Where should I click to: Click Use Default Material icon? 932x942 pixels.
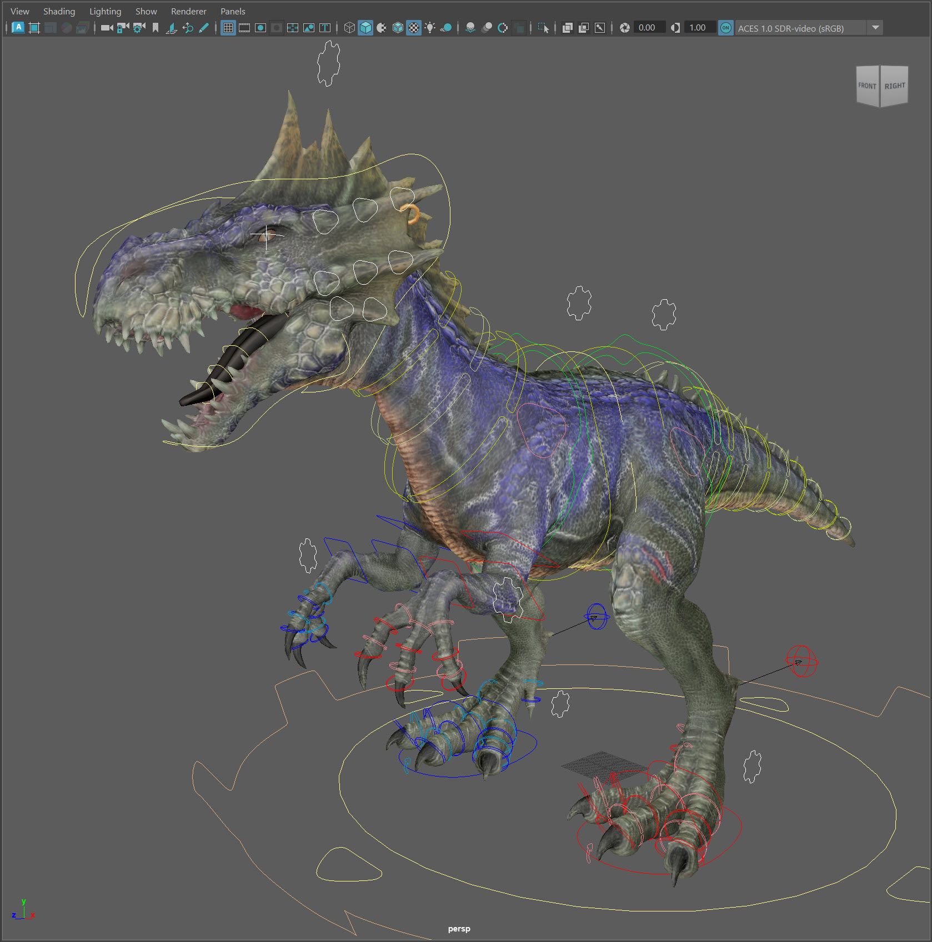tap(382, 27)
